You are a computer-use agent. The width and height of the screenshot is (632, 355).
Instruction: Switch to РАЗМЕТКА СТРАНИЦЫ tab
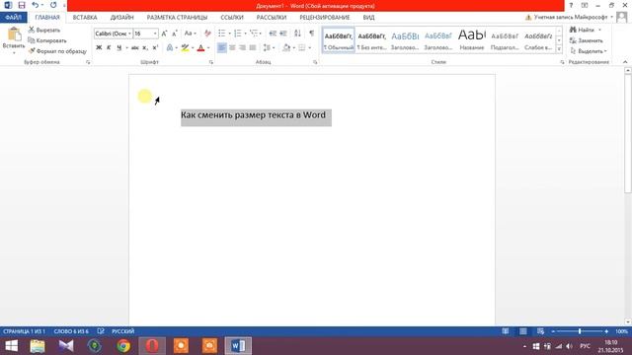[x=177, y=18]
